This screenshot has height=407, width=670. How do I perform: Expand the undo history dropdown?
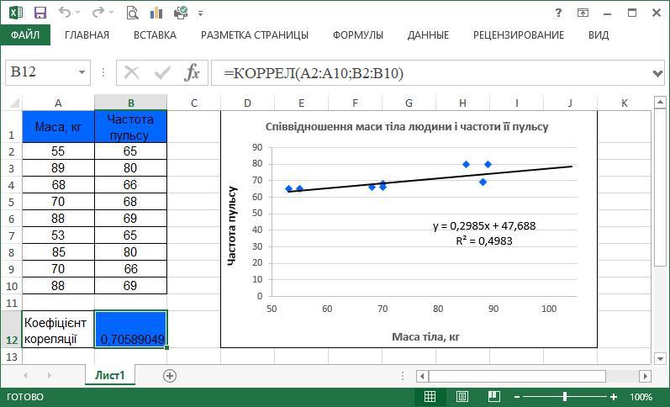pos(78,13)
